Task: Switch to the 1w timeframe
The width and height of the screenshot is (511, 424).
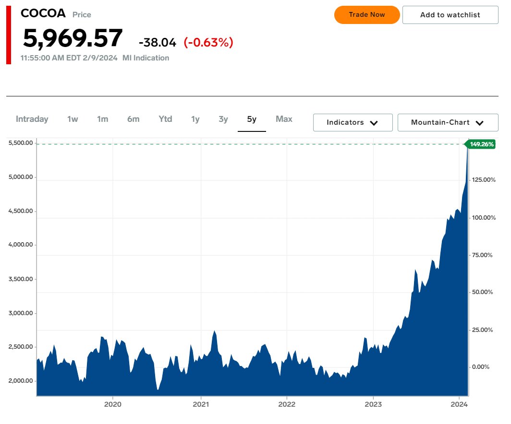Action: click(72, 119)
